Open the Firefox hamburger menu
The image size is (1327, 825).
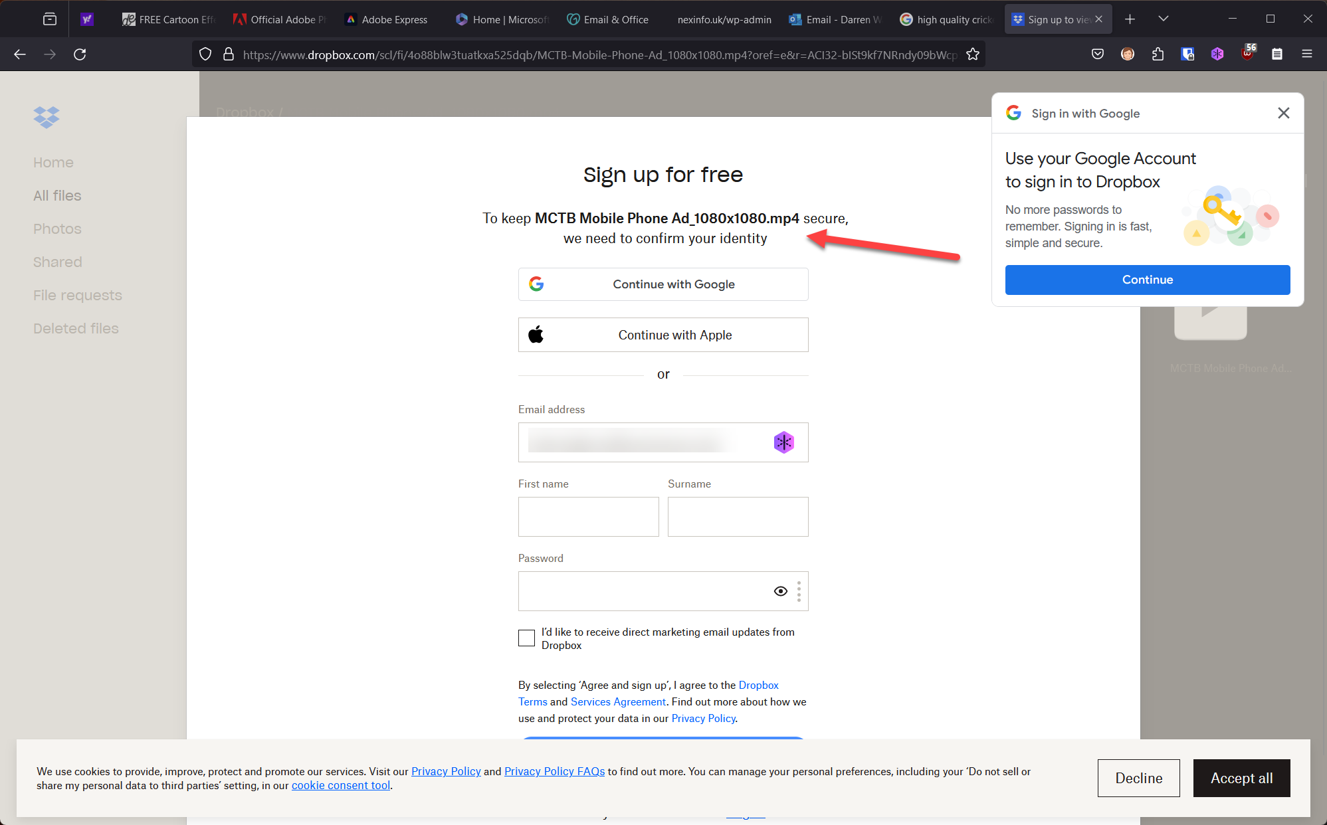click(x=1306, y=54)
